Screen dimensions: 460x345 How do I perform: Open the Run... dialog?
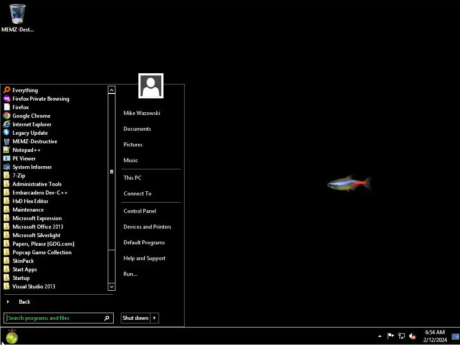(130, 274)
